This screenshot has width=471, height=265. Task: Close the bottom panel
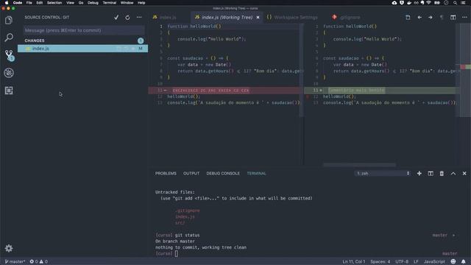pyautogui.click(x=464, y=174)
